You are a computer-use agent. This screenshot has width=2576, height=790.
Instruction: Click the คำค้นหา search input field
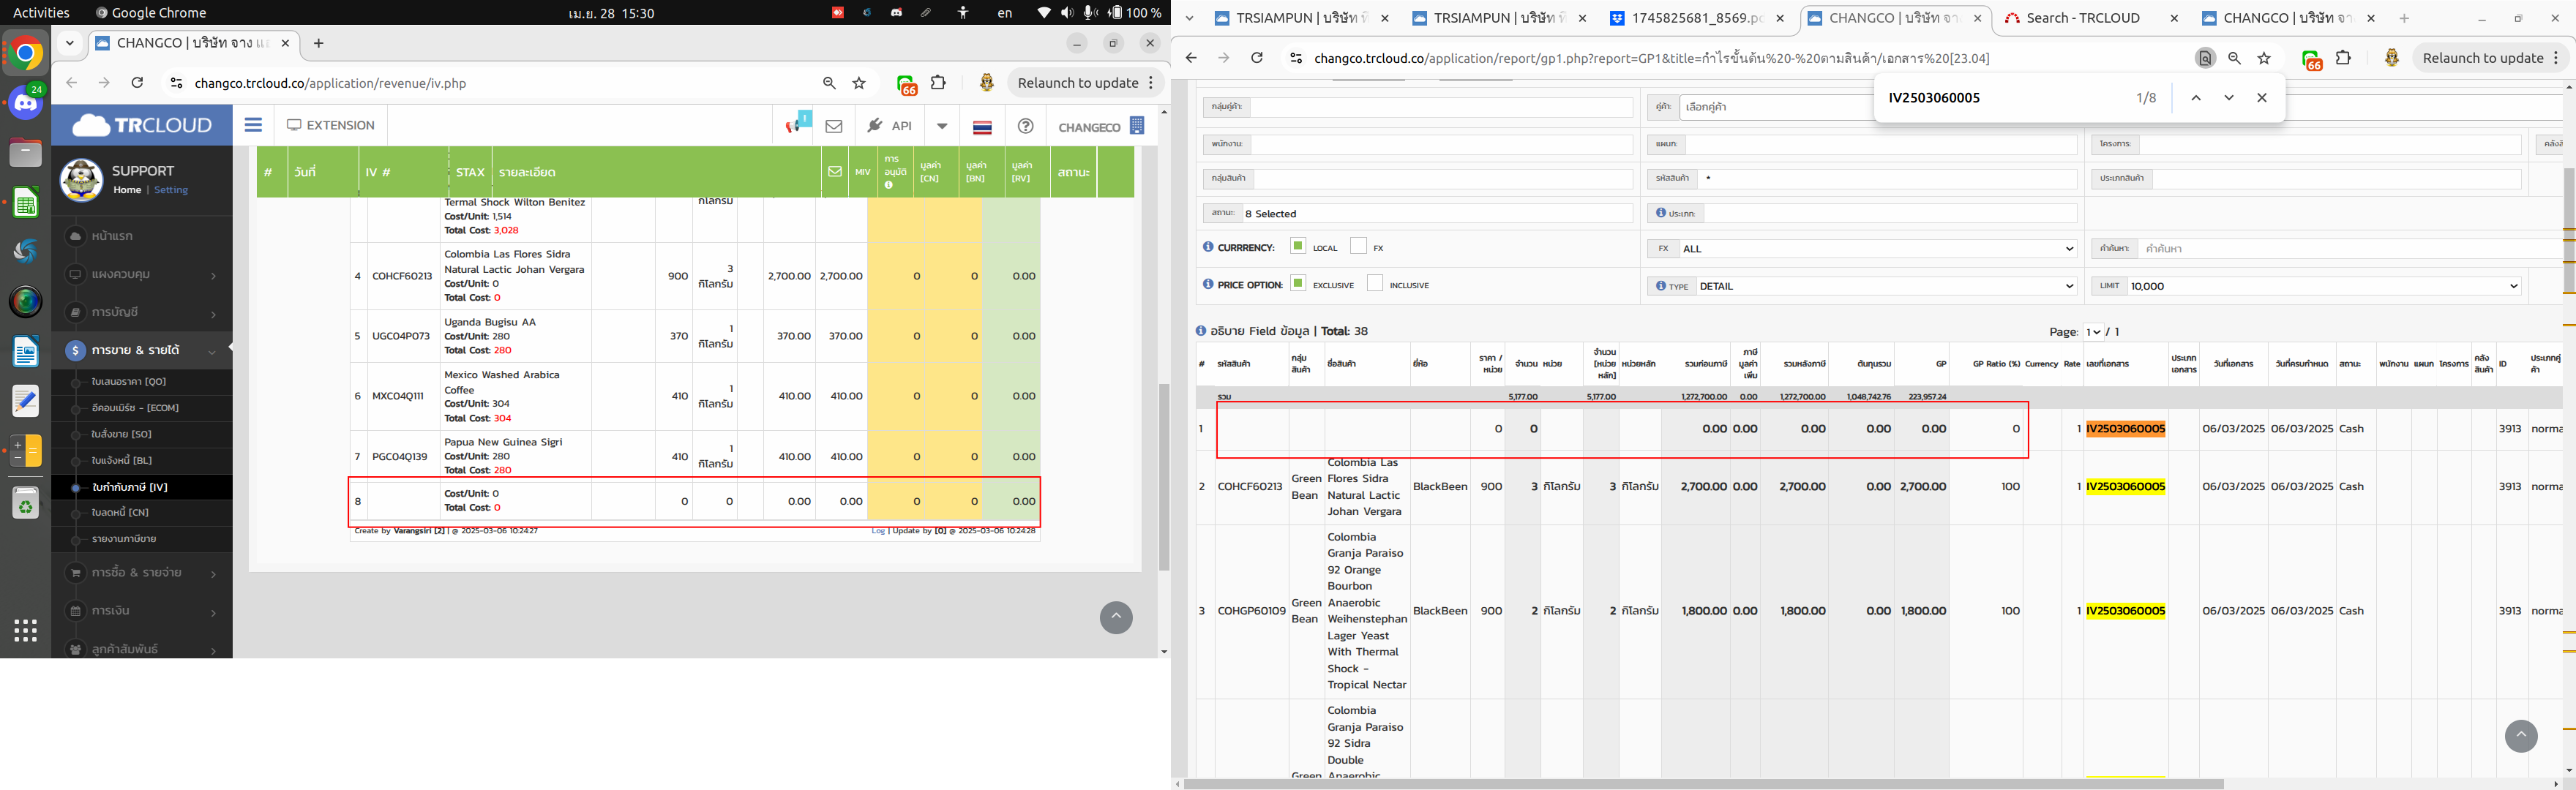pos(2350,248)
